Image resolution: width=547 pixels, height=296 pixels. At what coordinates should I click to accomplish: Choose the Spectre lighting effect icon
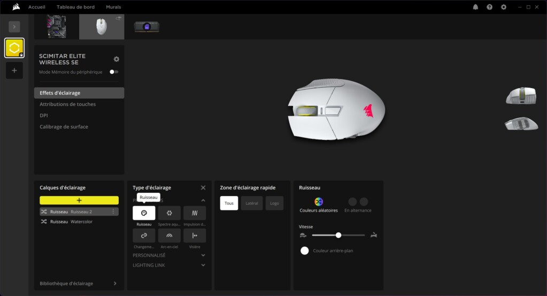coord(169,213)
